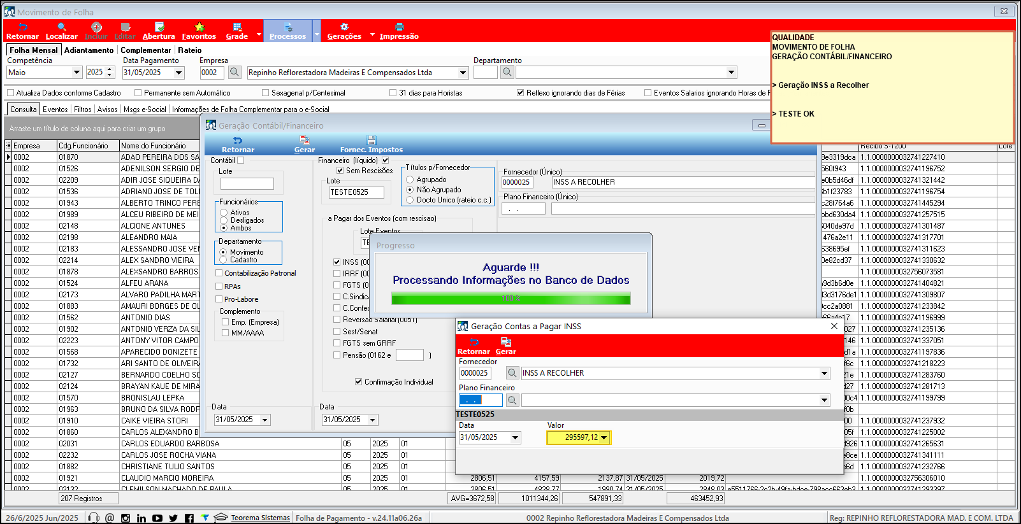Open the Twitter icon in status bar
Screen dimensions: 1021x524
tap(173, 518)
